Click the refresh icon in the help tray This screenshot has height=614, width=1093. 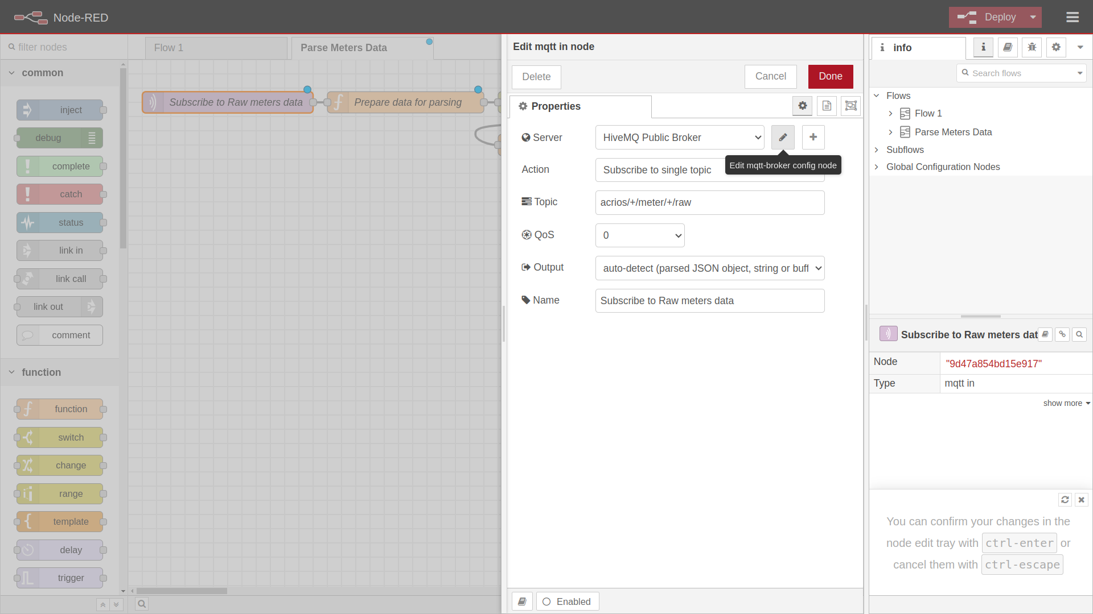[1065, 500]
